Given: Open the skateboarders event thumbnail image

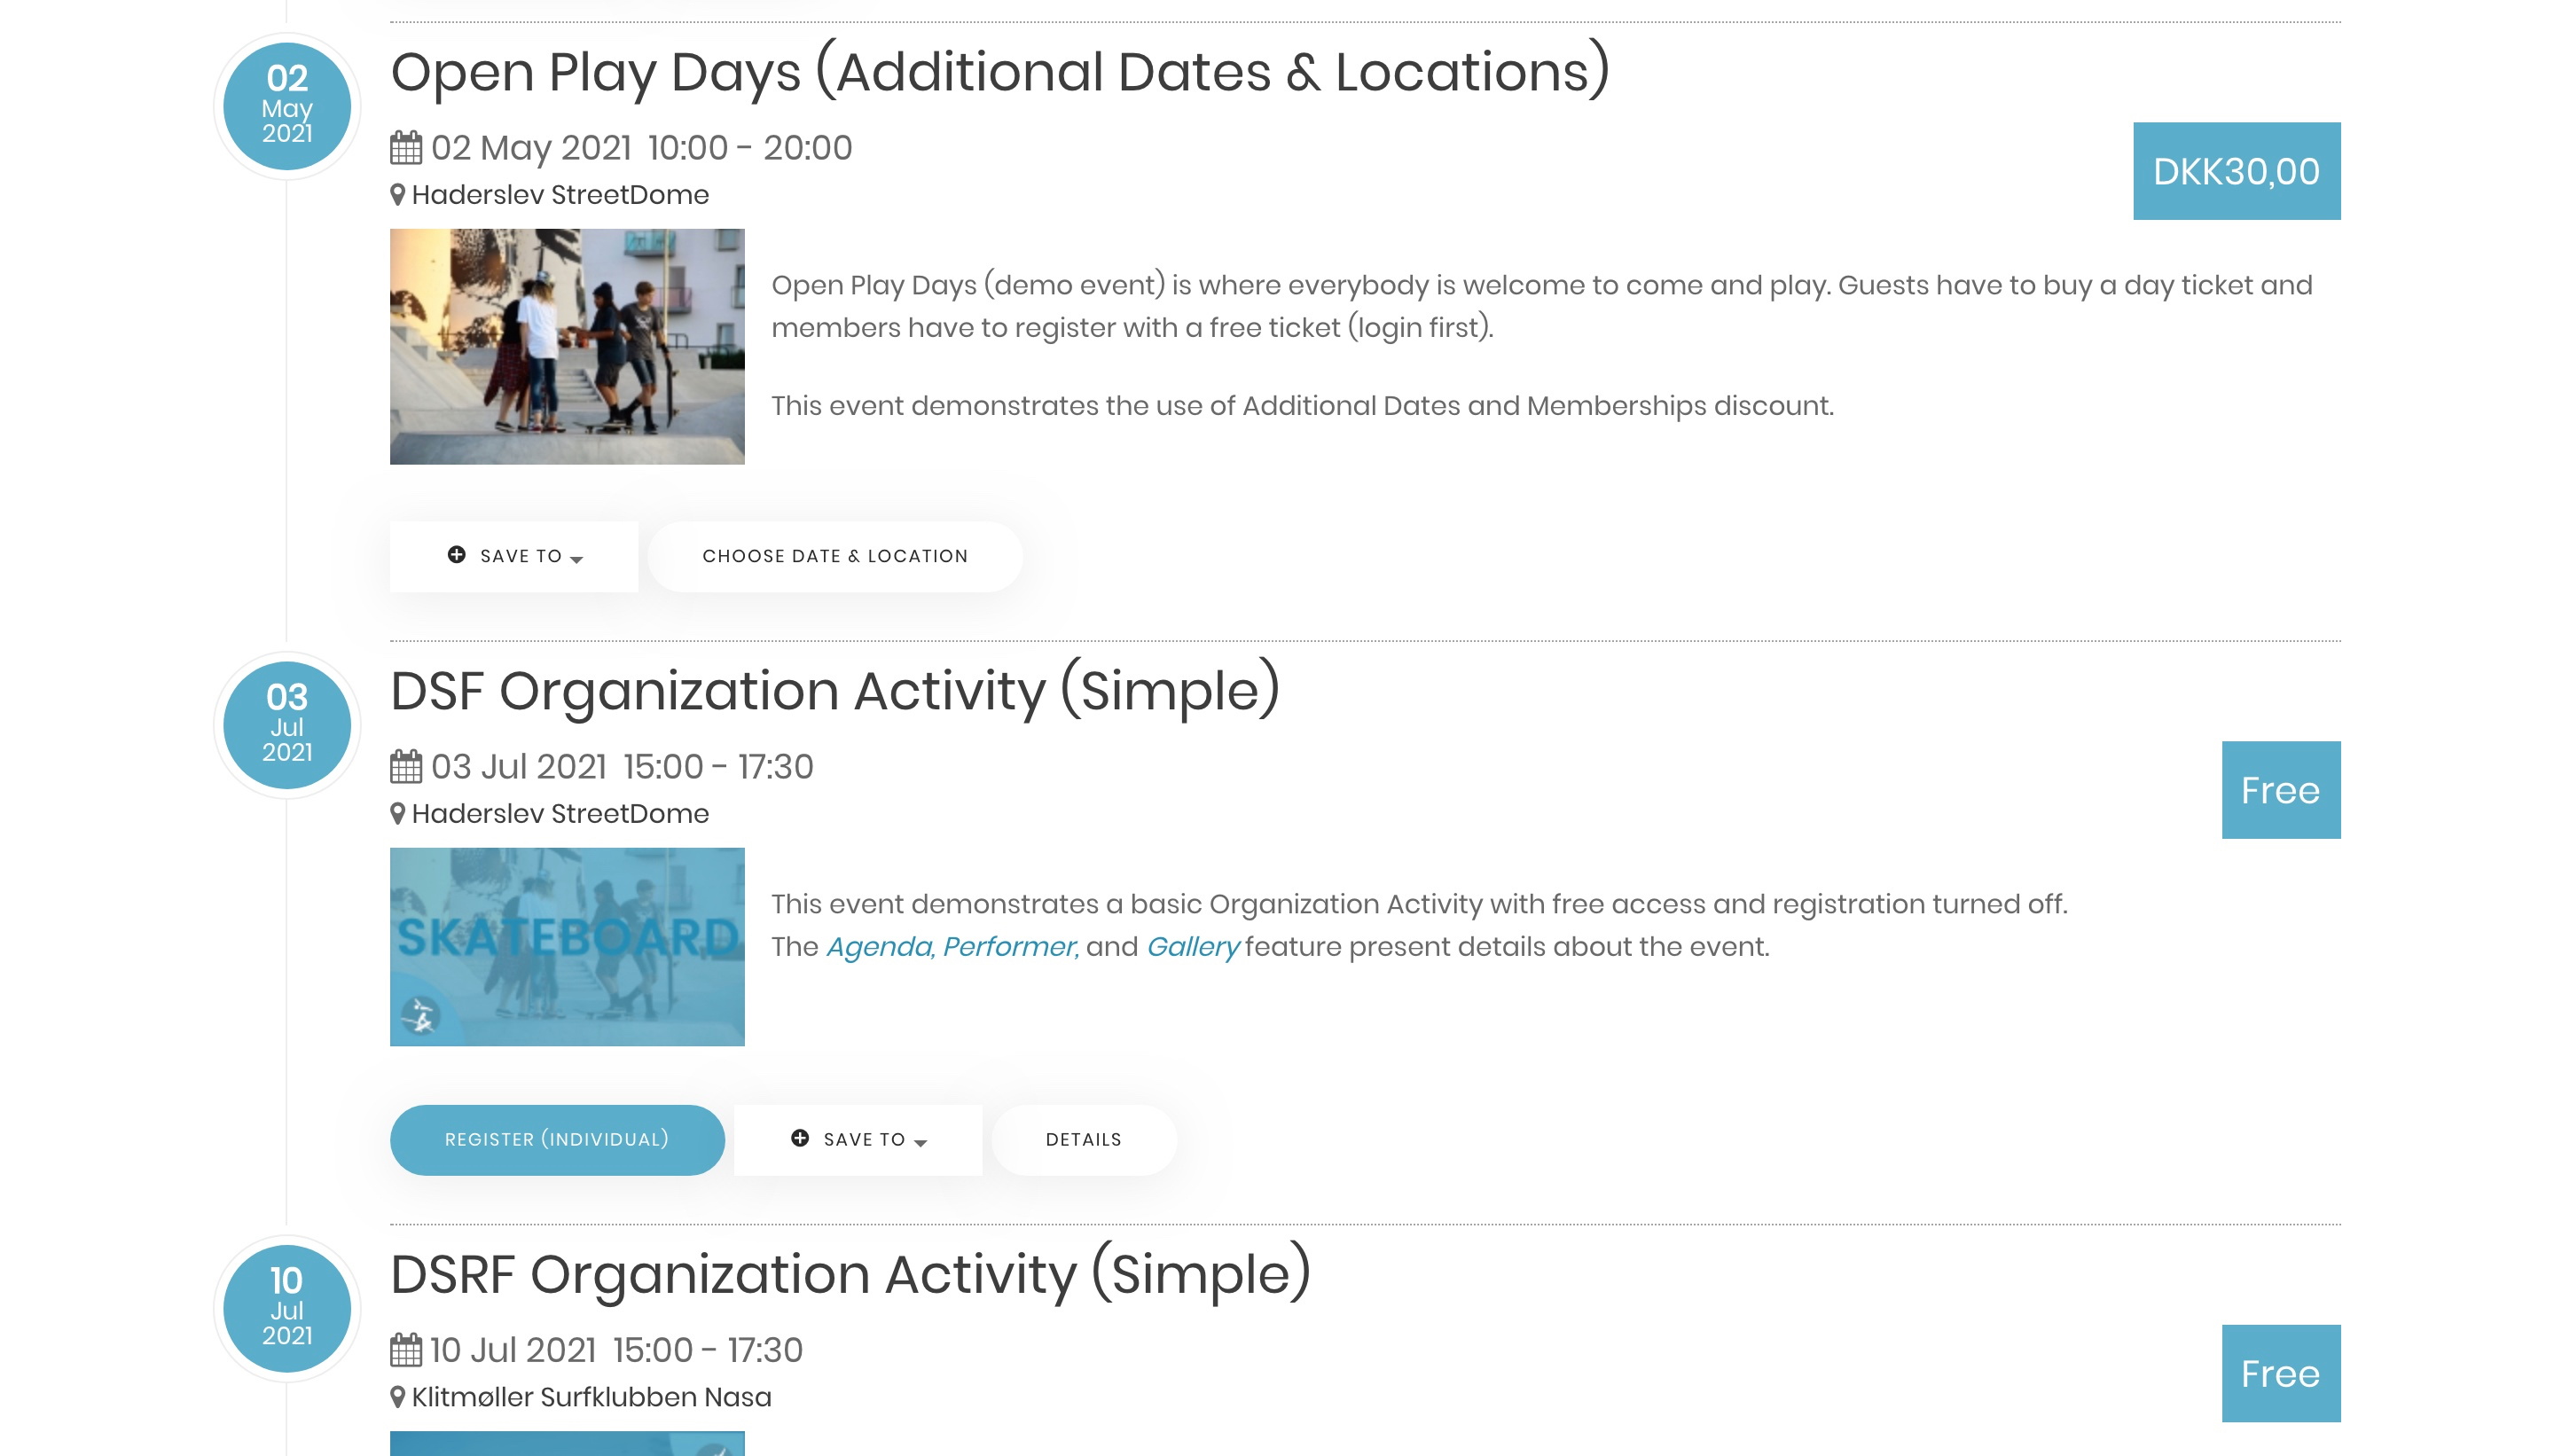Looking at the screenshot, I should (567, 346).
